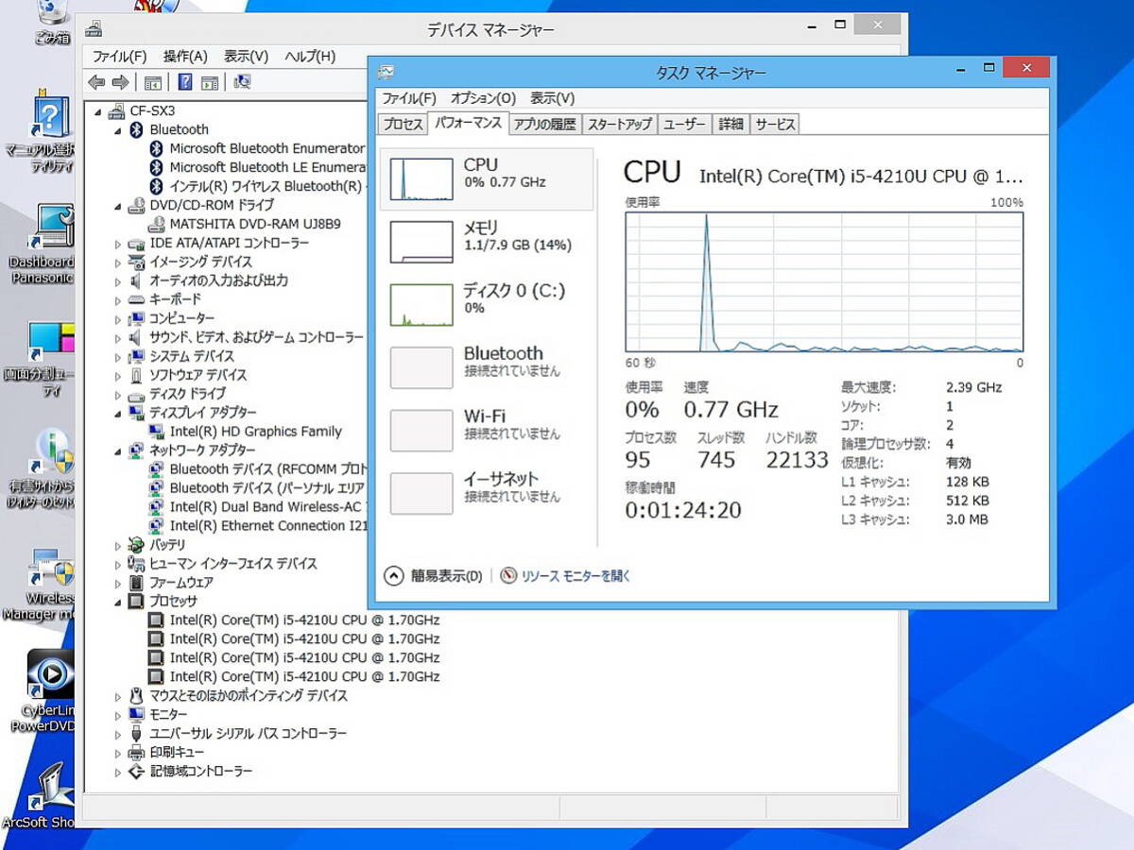The width and height of the screenshot is (1134, 850).
Task: Open リソース モニターを開く link
Action: click(565, 576)
